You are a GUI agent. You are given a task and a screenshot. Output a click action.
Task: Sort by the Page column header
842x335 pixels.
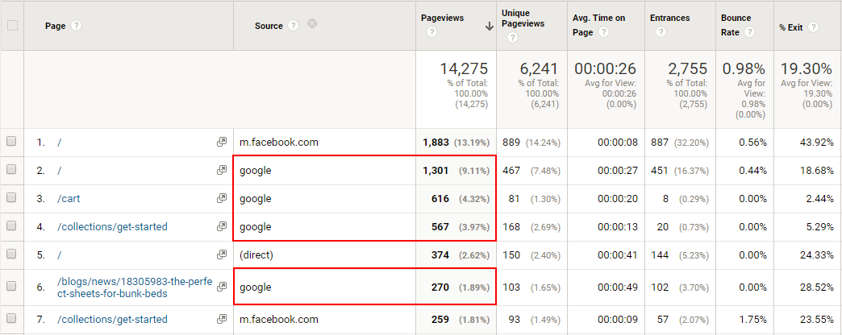[56, 26]
